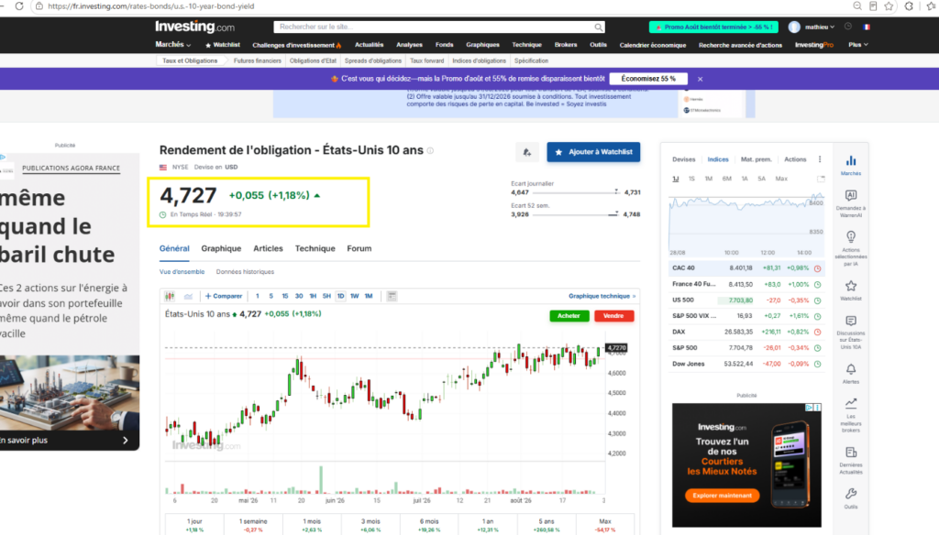The height and width of the screenshot is (535, 939).
Task: Click the browser bookmark star icon
Action: 889,6
